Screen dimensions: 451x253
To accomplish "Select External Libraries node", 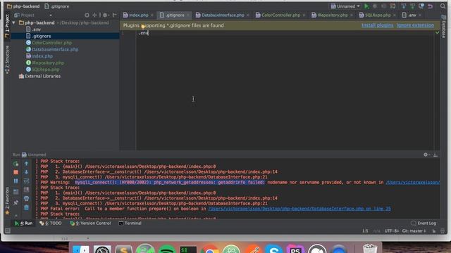I will tap(39, 77).
